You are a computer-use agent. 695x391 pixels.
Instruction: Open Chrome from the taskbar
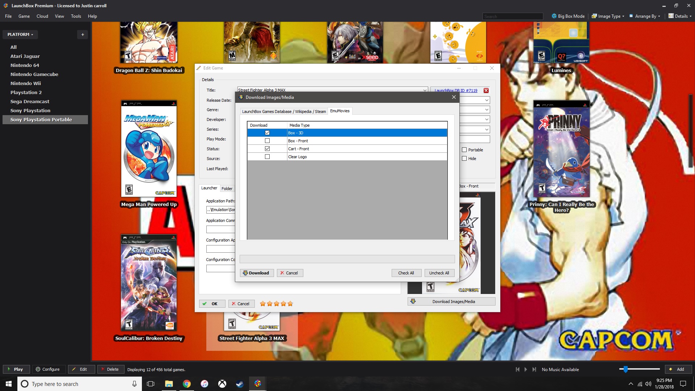point(187,384)
